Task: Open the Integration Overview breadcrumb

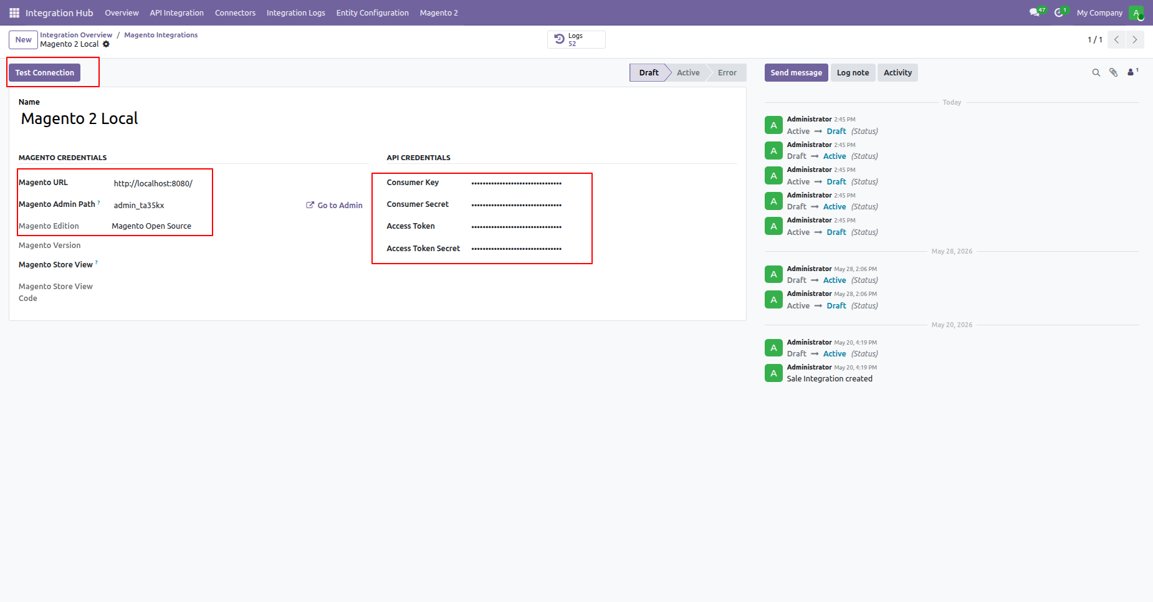Action: pyautogui.click(x=76, y=35)
